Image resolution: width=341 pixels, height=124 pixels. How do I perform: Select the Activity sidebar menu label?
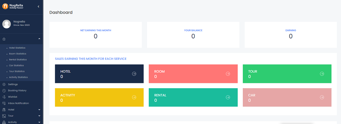[x=12, y=122]
